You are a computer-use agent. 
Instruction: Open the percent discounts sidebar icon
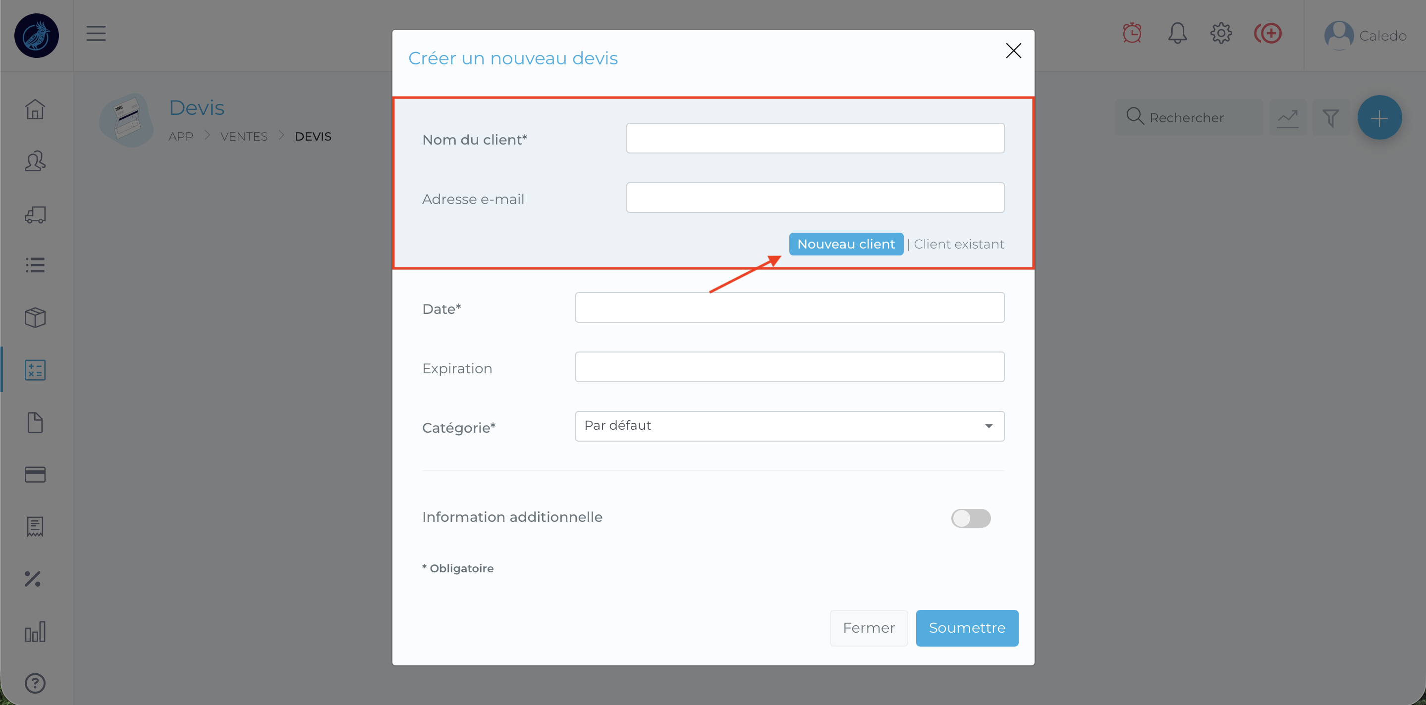pos(33,579)
